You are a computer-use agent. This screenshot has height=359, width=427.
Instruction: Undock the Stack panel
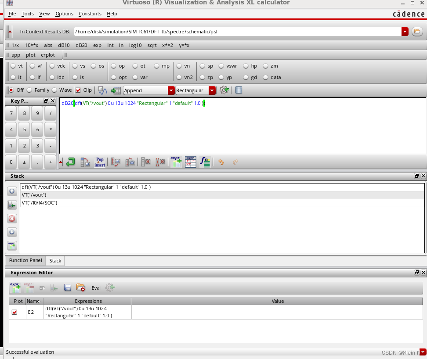(416, 176)
